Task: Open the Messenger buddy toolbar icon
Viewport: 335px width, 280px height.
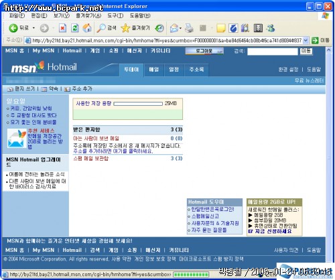Action: pos(271,28)
